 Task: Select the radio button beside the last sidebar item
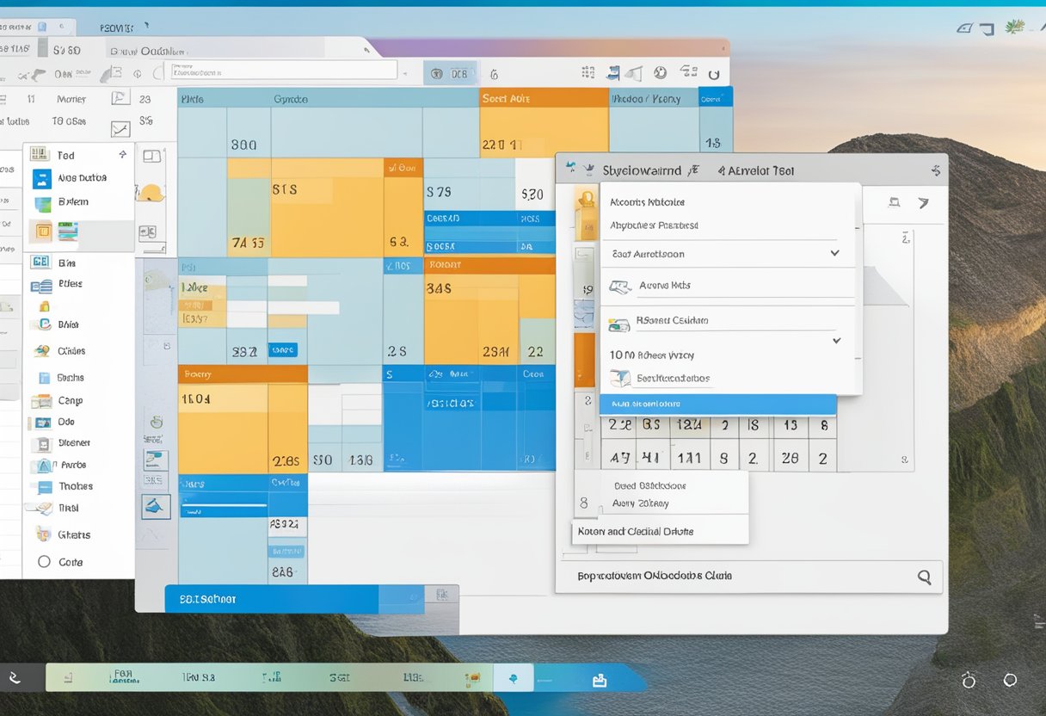pyautogui.click(x=44, y=562)
